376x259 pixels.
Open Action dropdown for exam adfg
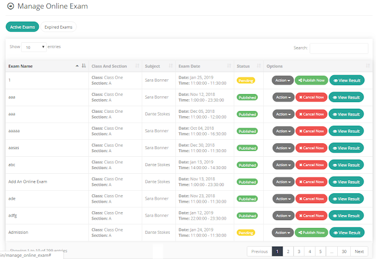[283, 216]
